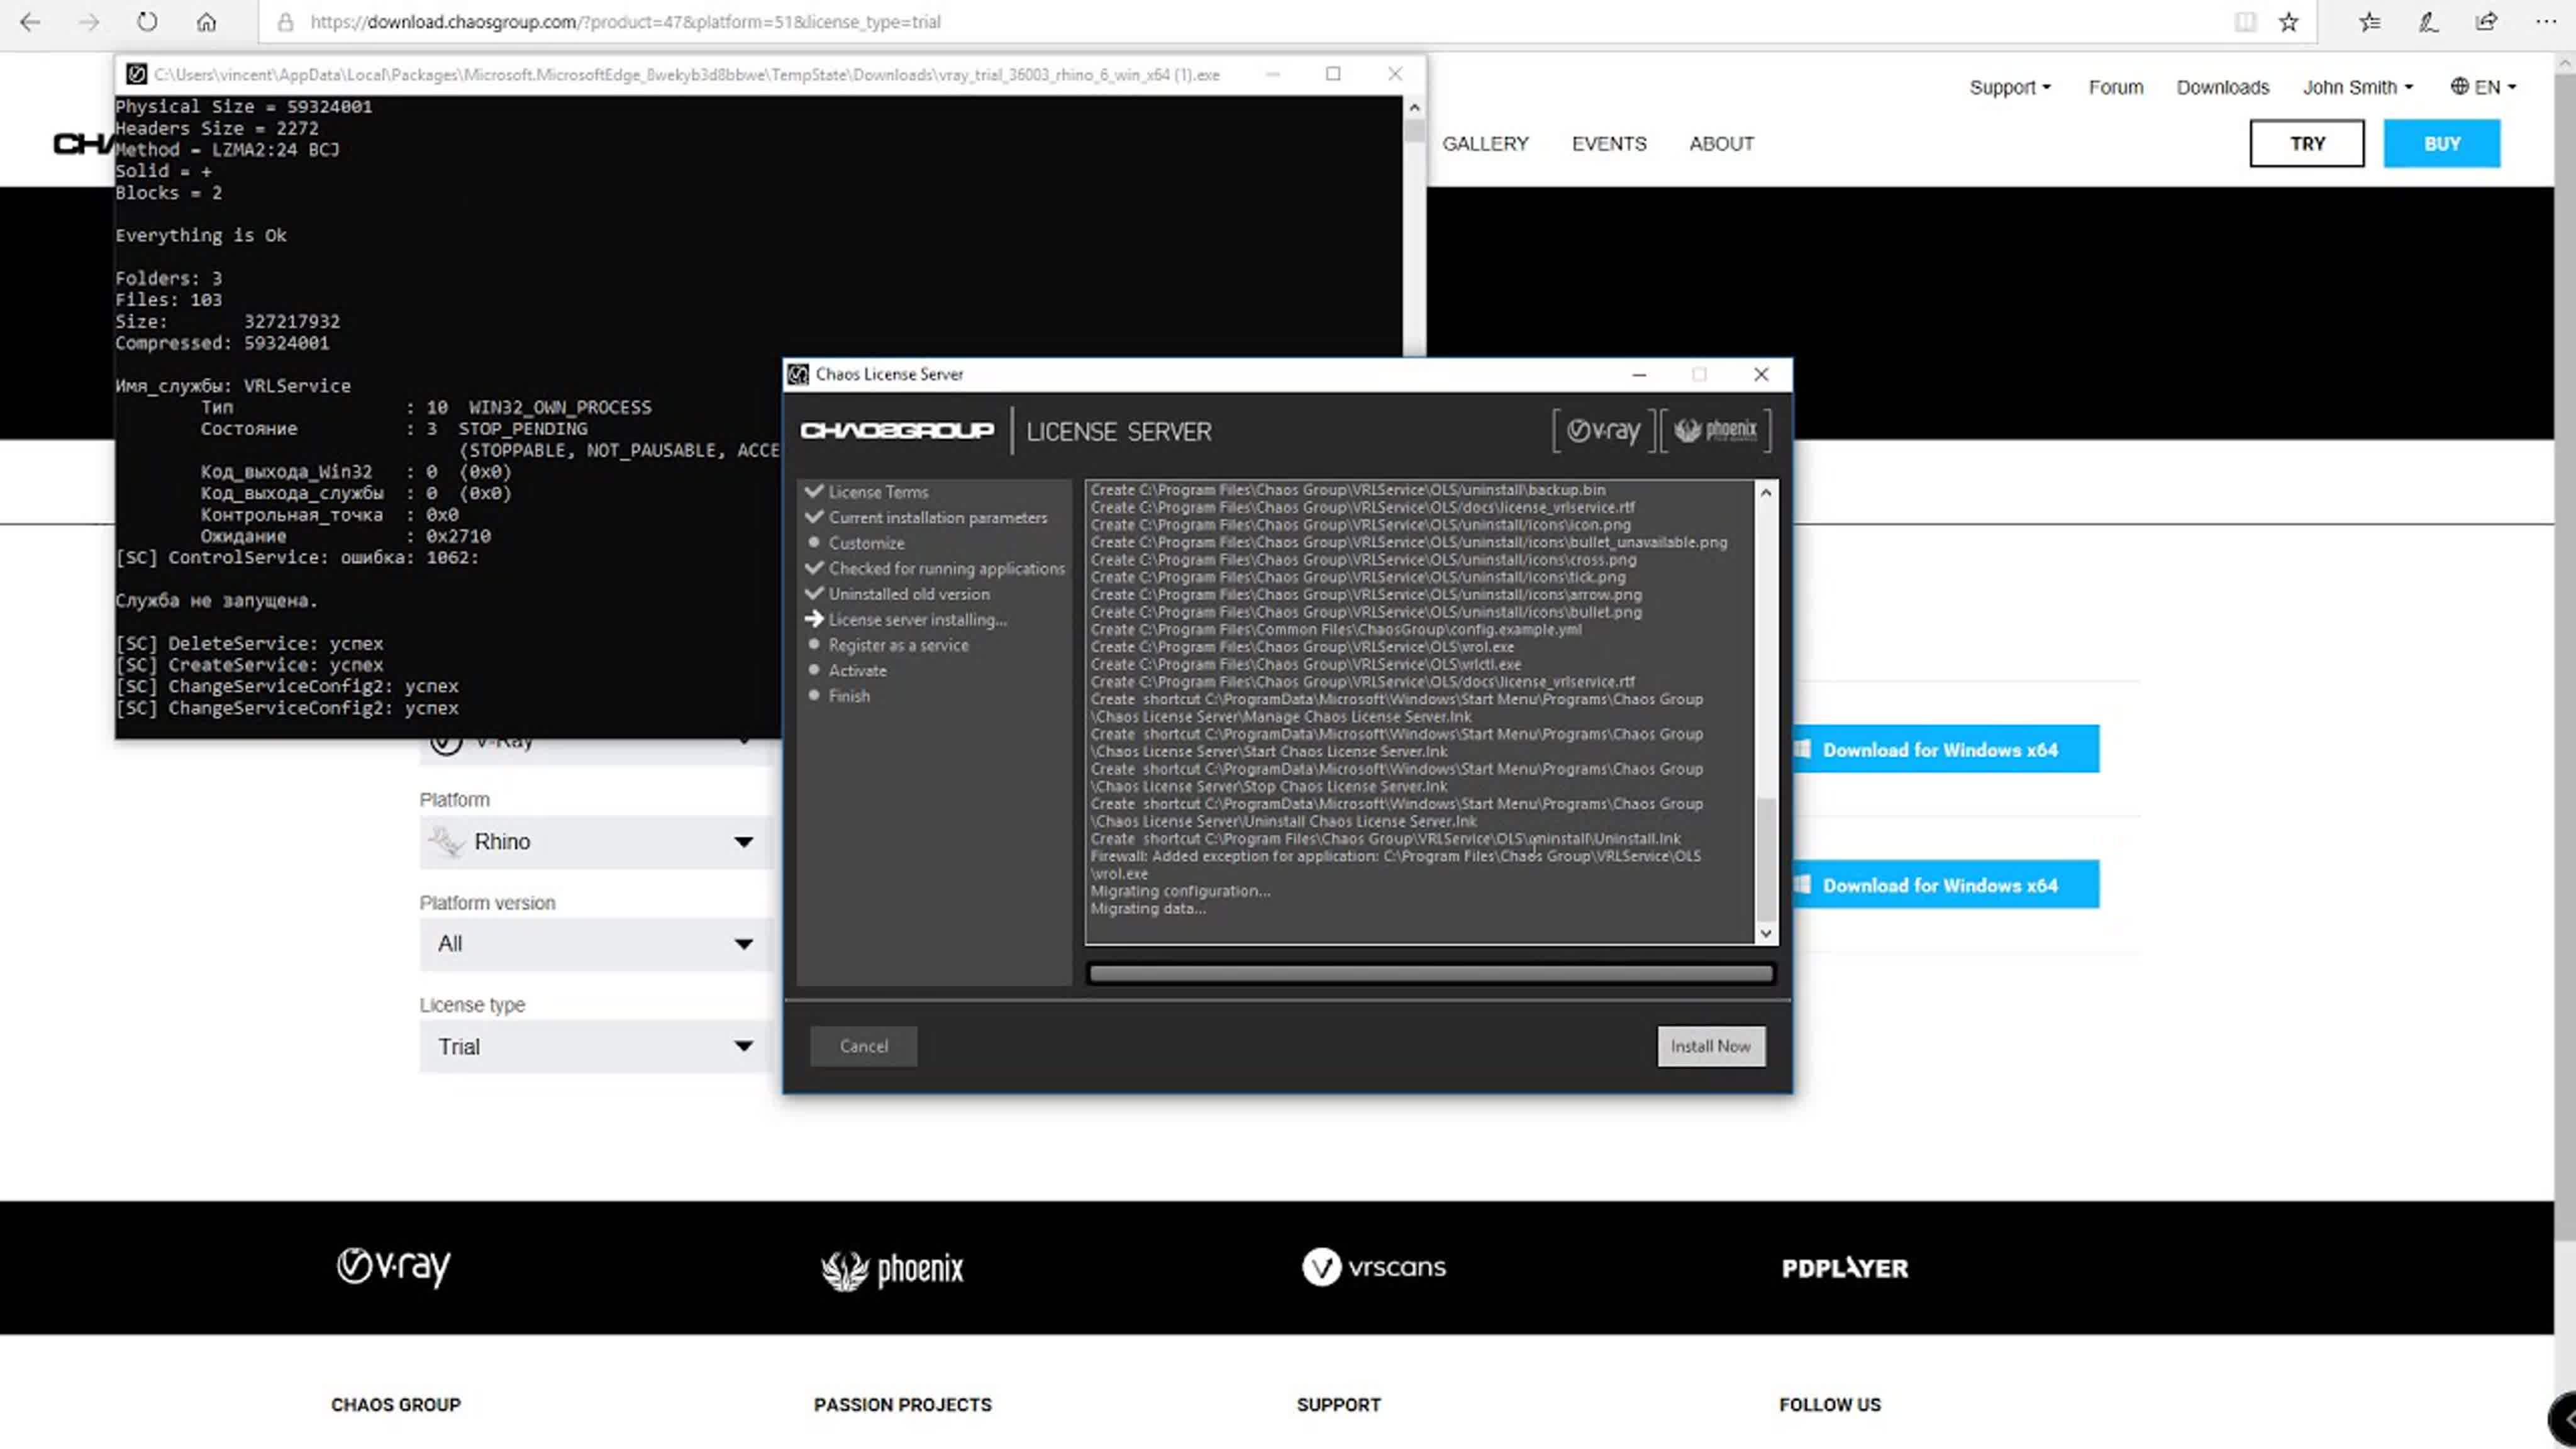This screenshot has height=1449, width=2576.
Task: Click the blue BUY button
Action: click(2442, 143)
